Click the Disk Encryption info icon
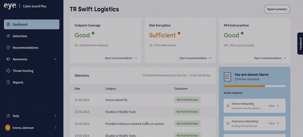The image size is (303, 137). pos(179,33)
